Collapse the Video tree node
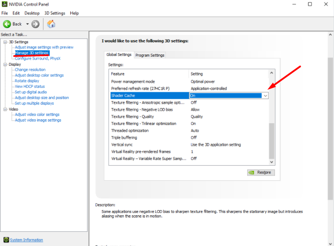 [x=5, y=109]
